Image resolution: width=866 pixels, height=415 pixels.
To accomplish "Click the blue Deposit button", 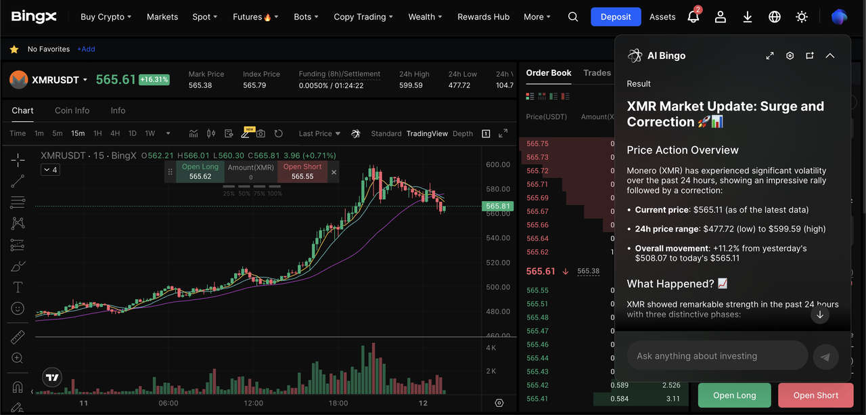I will pos(616,17).
